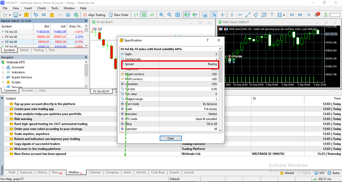Toggle chart auto scroll
342x182 pixels.
(187, 15)
